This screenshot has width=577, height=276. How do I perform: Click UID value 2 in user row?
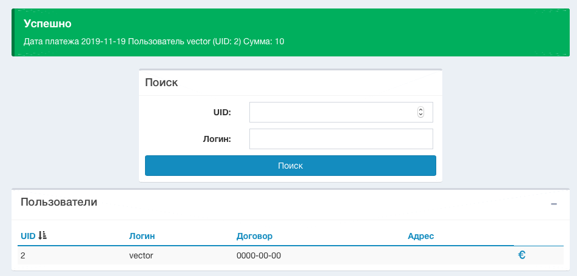pyautogui.click(x=23, y=255)
